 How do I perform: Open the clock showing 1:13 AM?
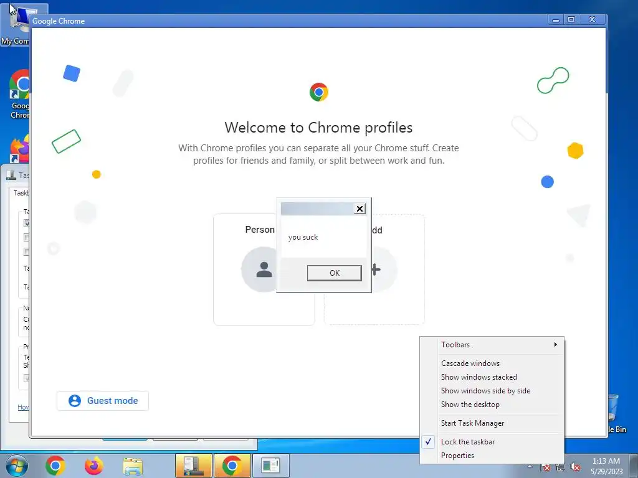(606, 466)
